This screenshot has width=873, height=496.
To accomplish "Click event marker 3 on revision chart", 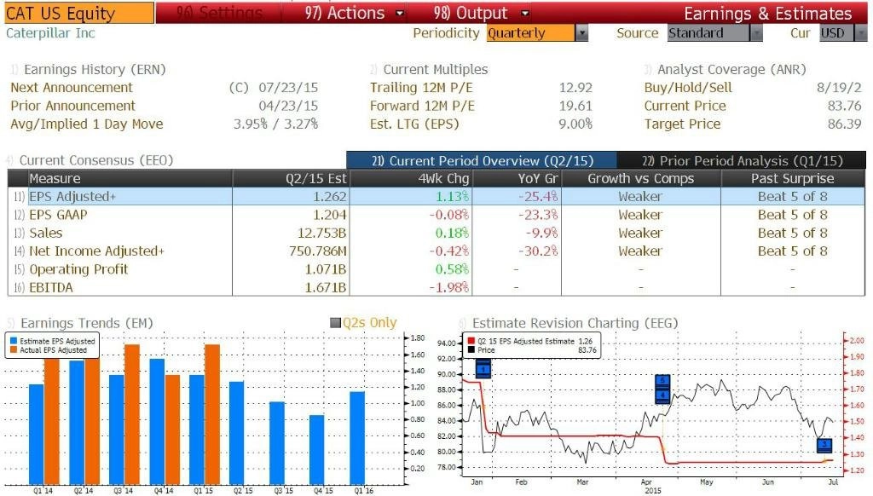I will [x=824, y=444].
